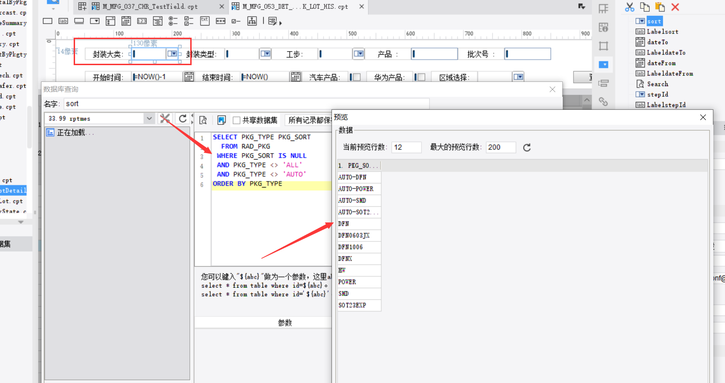Select the combo box widget toolbar icon
725x383 pixels.
pos(95,21)
